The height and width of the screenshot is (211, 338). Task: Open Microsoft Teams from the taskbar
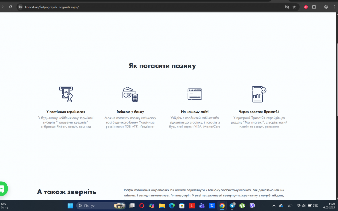tap(202, 206)
